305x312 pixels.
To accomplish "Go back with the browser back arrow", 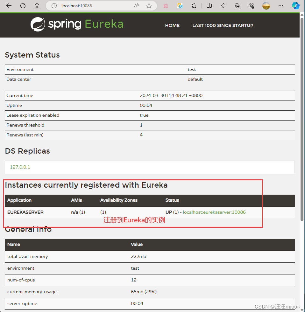I will click(x=9, y=6).
